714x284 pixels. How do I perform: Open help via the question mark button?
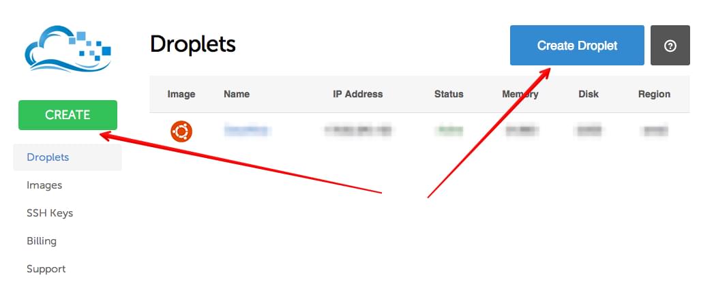click(x=670, y=46)
